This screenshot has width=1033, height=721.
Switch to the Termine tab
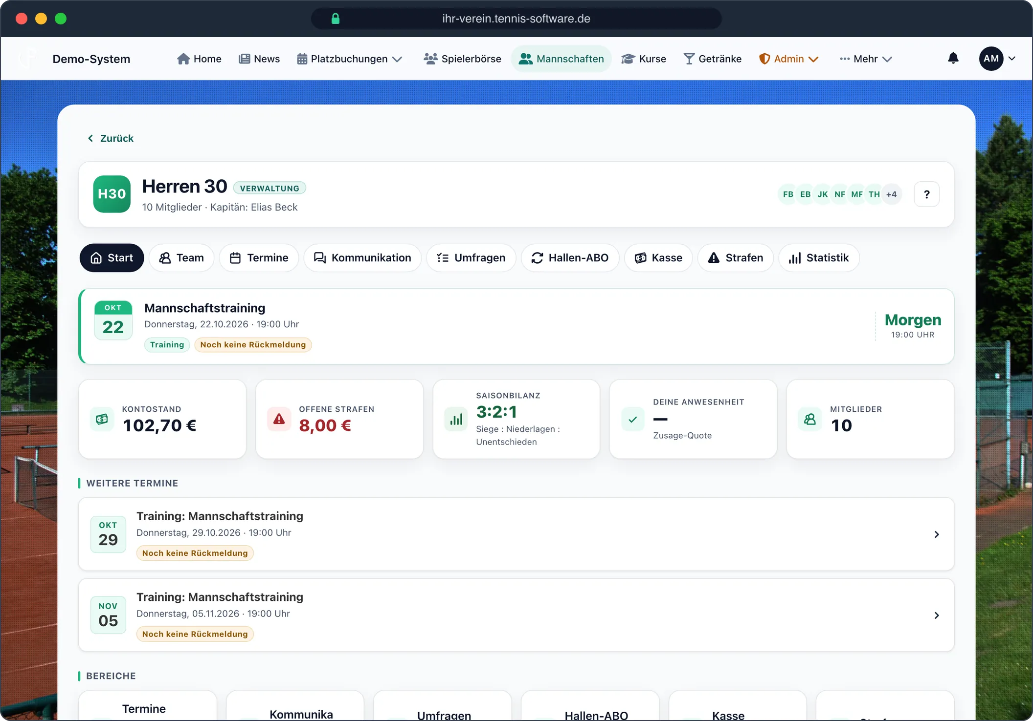click(x=259, y=258)
